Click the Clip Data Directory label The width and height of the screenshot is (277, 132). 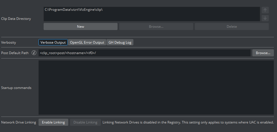(x=16, y=19)
